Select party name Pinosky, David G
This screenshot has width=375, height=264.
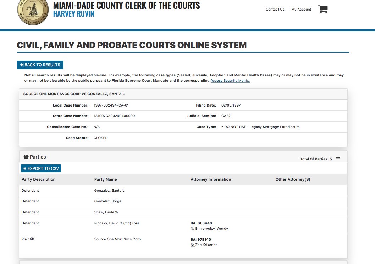116,223
